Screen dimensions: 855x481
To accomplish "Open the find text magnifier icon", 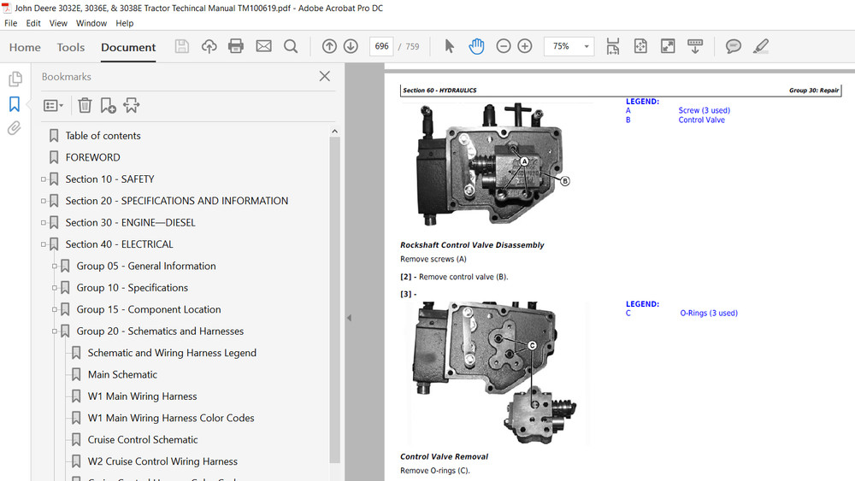I will [x=291, y=46].
